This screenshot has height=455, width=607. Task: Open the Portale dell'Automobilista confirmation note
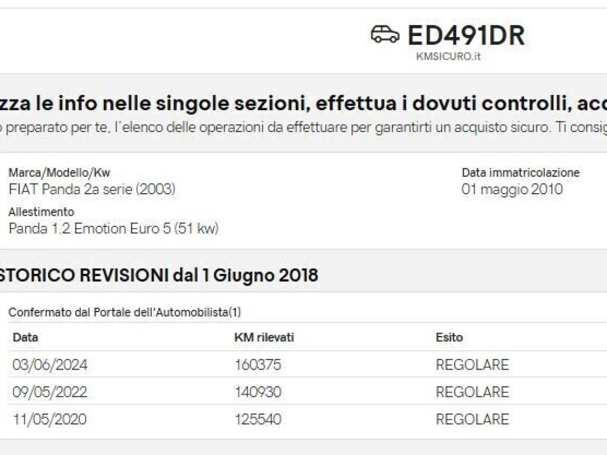[124, 312]
